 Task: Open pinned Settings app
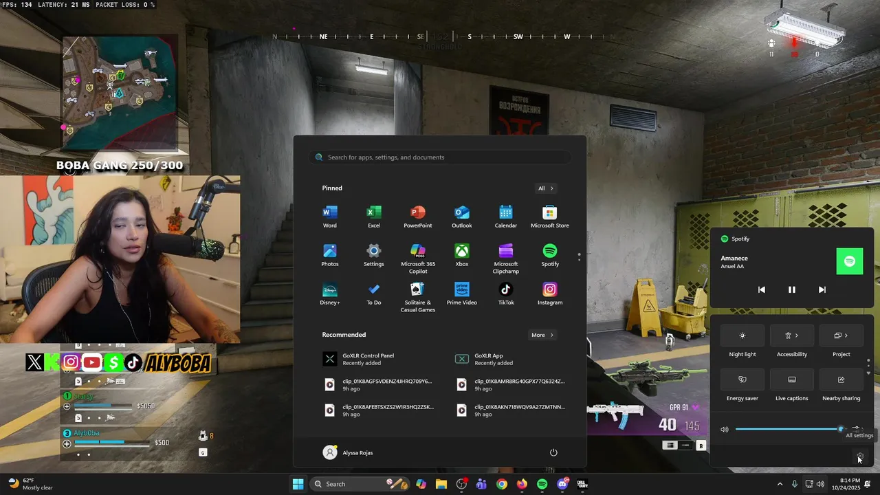374,254
